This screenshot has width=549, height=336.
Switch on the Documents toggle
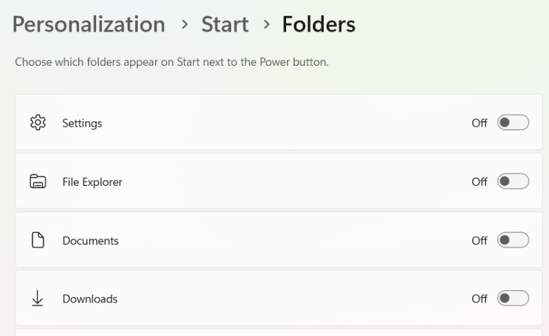[513, 240]
